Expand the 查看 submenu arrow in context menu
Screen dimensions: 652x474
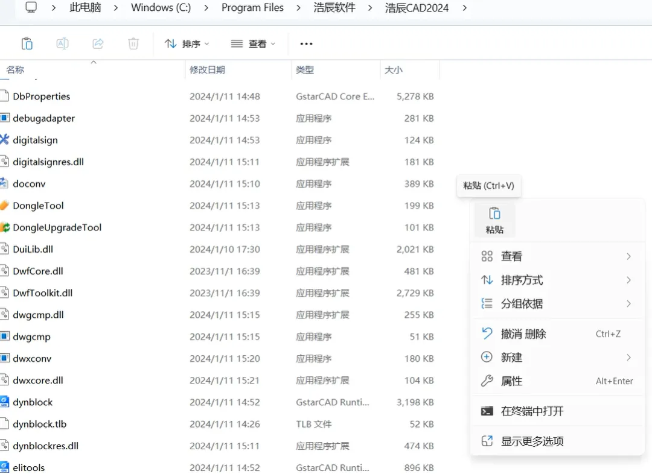tap(628, 257)
